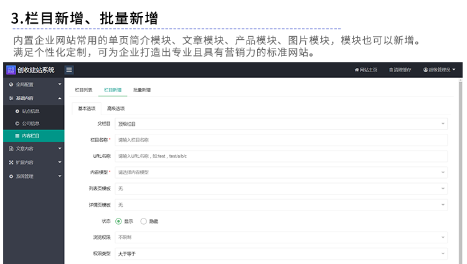Collapse the 基础内容 sidebar section
The width and height of the screenshot is (467, 264).
click(34, 98)
